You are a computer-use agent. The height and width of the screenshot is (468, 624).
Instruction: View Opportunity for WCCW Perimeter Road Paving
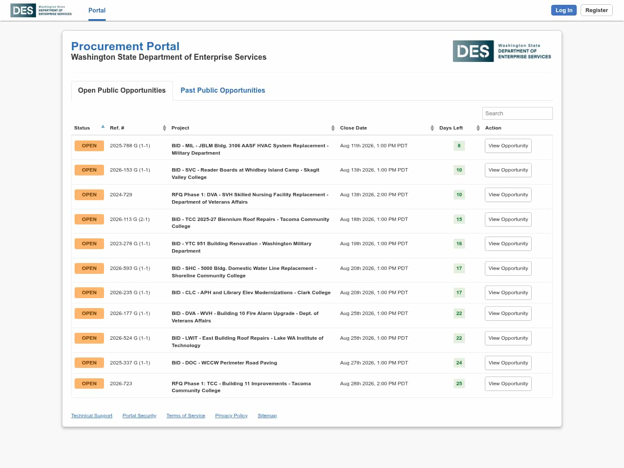(x=508, y=363)
